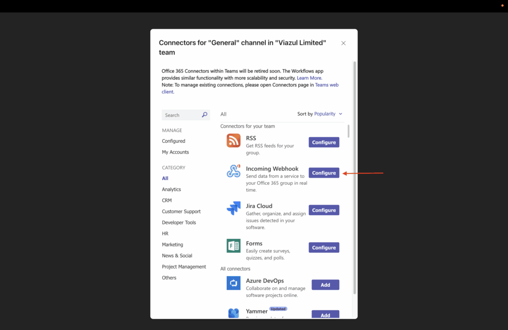
Task: Click the Incoming Webhook connector icon
Action: click(x=233, y=171)
